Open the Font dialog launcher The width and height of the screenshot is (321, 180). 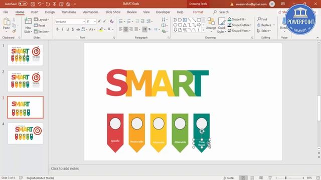114,38
